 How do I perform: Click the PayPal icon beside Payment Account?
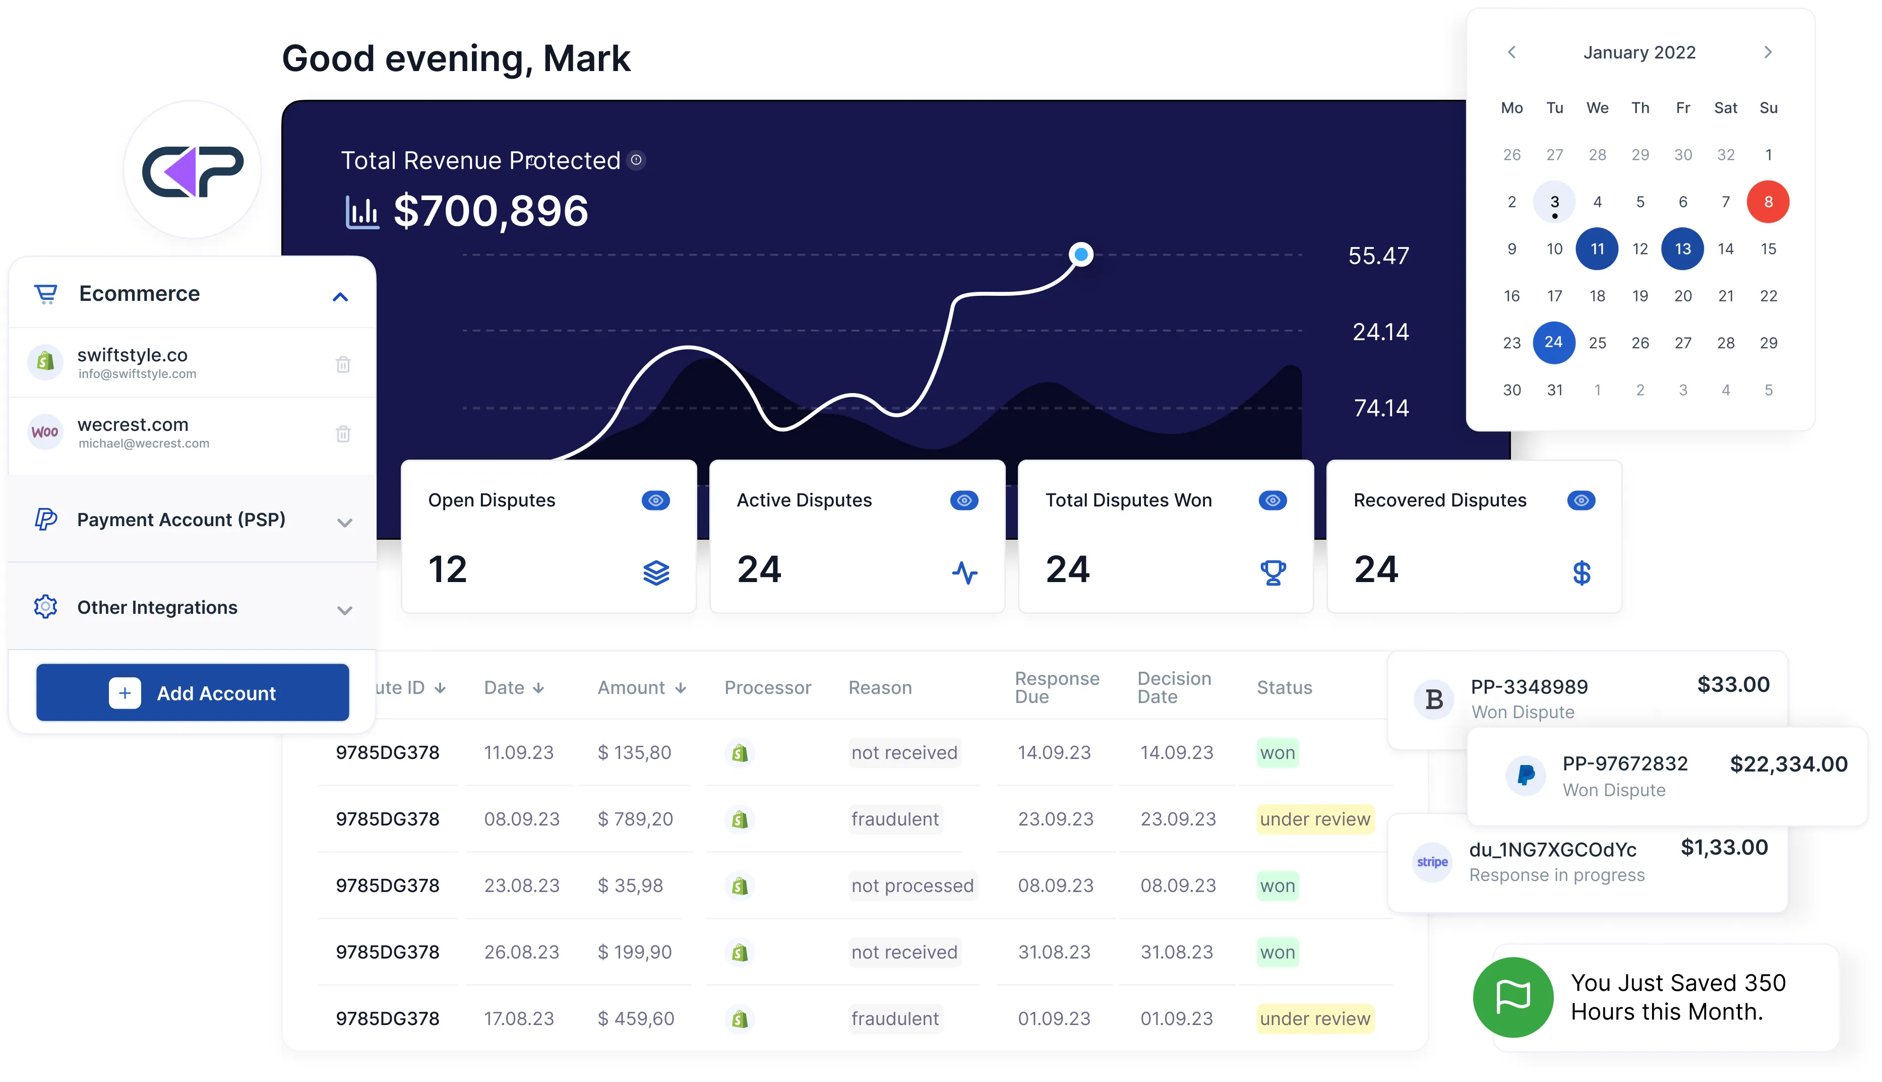45,520
